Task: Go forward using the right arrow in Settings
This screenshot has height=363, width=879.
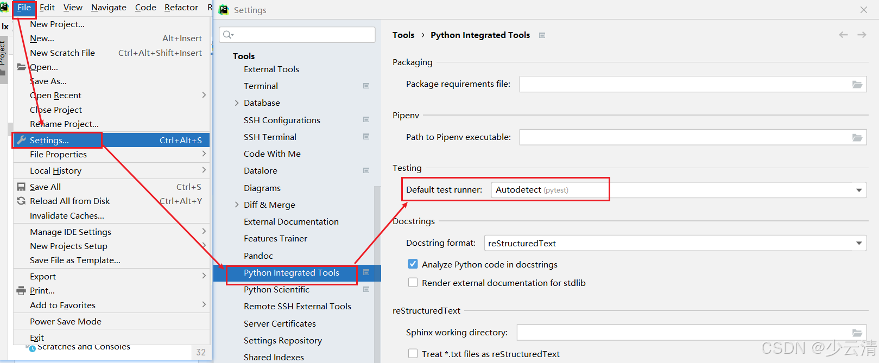Action: 862,35
